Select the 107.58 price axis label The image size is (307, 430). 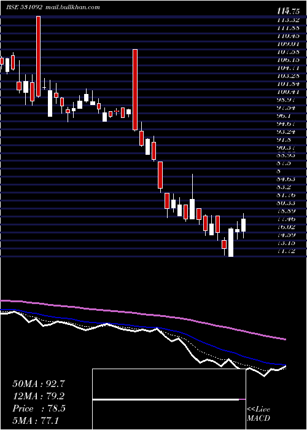click(x=287, y=52)
